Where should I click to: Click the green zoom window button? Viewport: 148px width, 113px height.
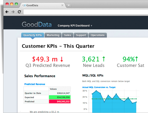[x=16, y=4]
